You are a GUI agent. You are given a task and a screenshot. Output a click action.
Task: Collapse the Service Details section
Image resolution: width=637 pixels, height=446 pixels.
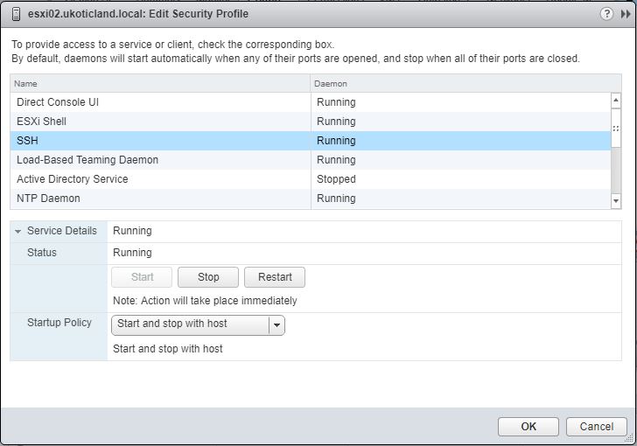pyautogui.click(x=17, y=231)
